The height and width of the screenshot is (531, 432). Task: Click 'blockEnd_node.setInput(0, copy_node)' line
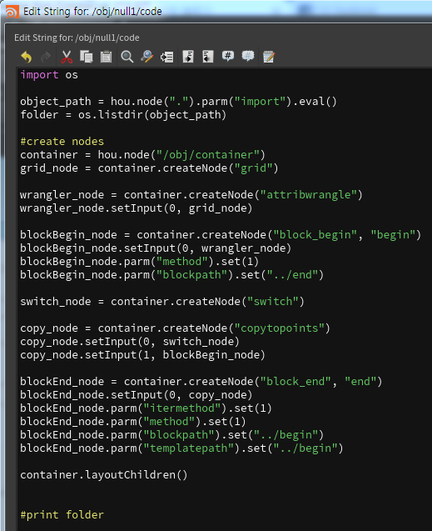click(137, 395)
